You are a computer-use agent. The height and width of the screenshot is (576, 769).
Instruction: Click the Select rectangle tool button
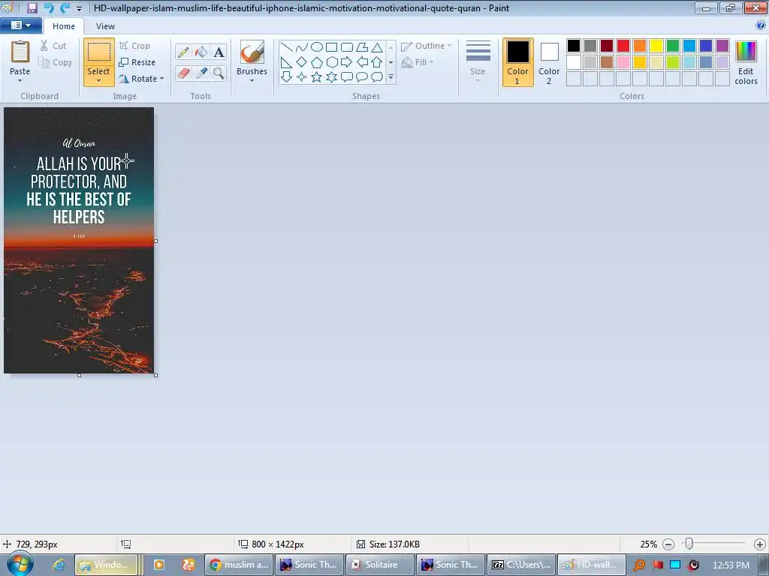[x=98, y=52]
